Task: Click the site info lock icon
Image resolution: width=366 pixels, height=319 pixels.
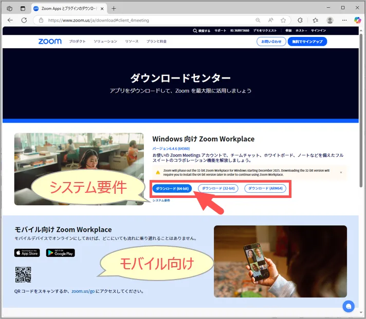Action: pos(41,20)
